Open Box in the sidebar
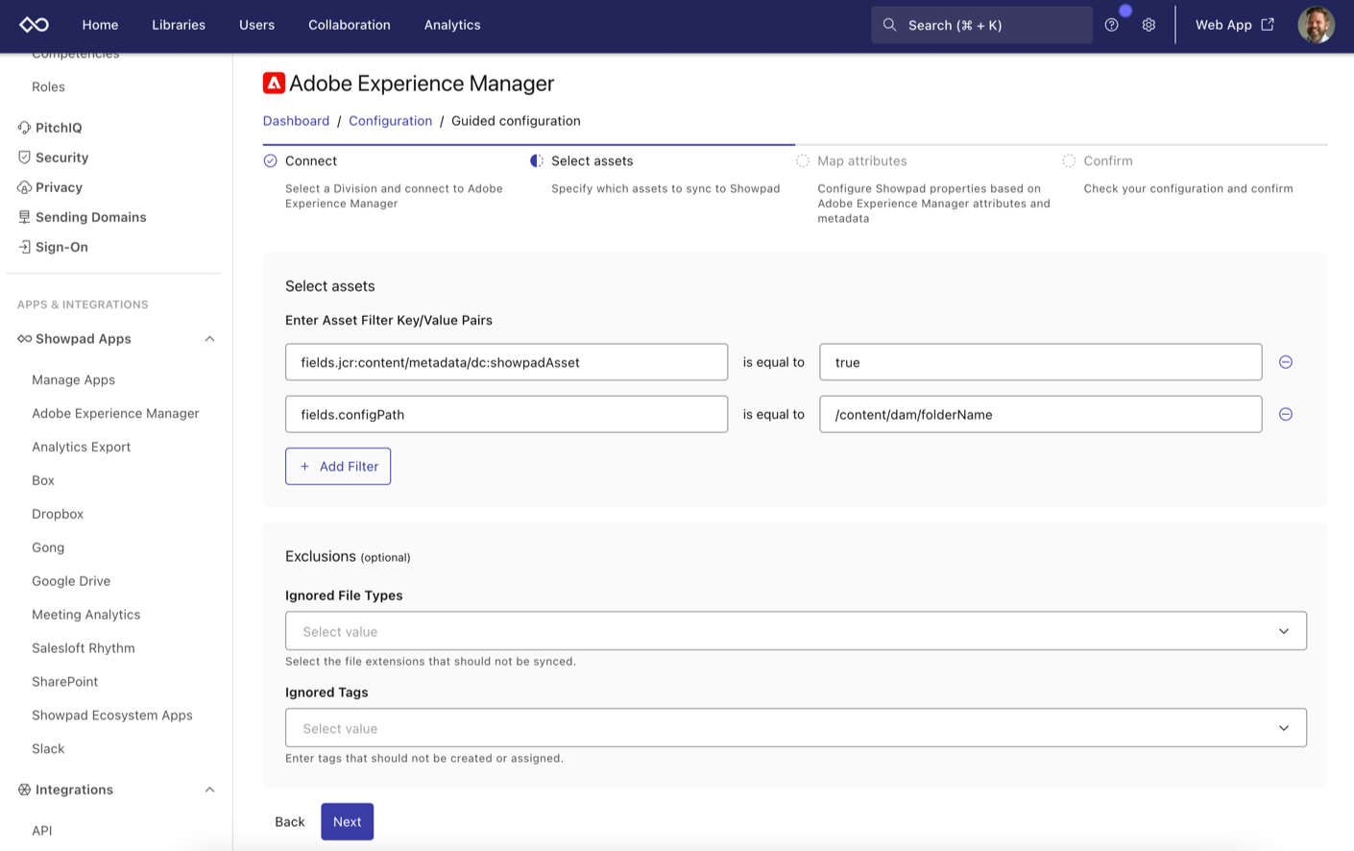Screen dimensions: 1354x851 point(43,480)
